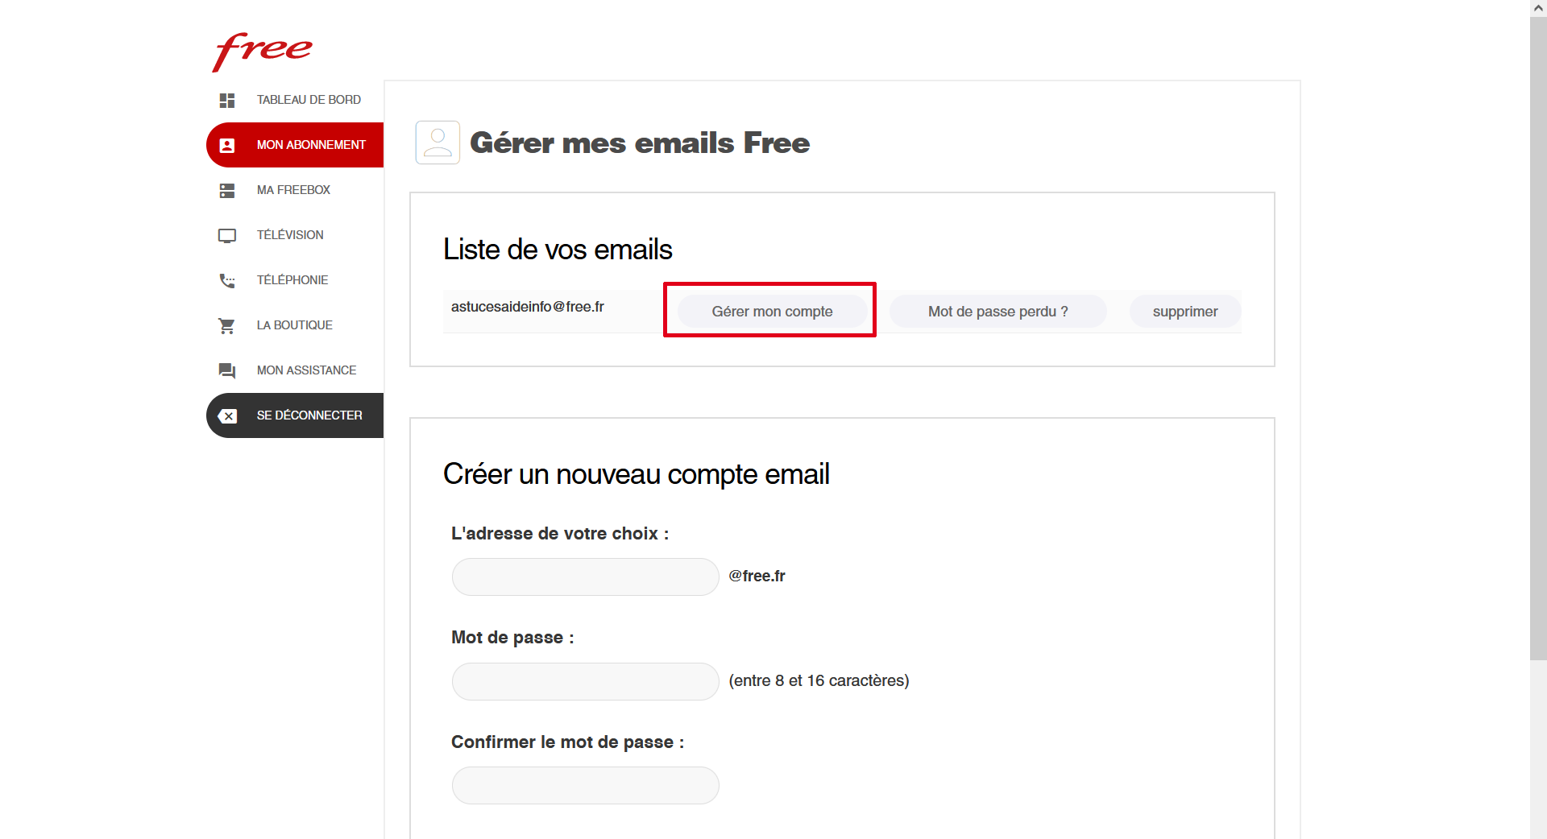Click the Mot de passe label
Image resolution: width=1547 pixels, height=839 pixels.
click(512, 637)
